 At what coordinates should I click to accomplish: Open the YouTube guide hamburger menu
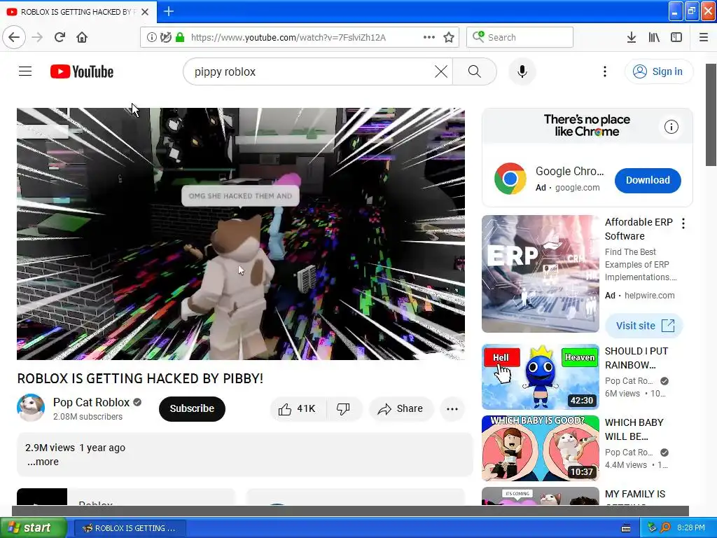25,71
